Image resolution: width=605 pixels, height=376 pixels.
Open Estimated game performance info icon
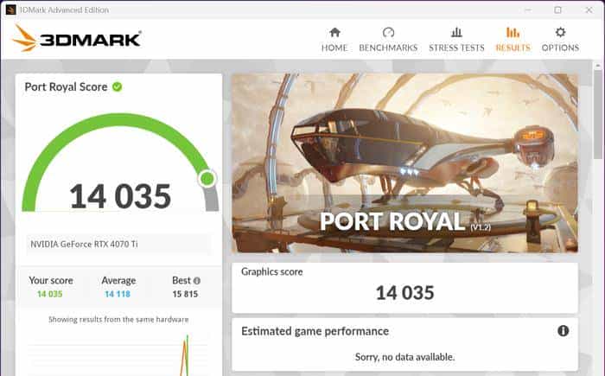click(x=563, y=331)
